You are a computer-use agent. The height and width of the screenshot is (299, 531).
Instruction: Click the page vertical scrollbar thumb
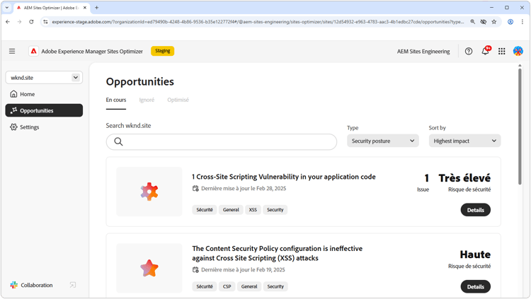tap(520, 127)
